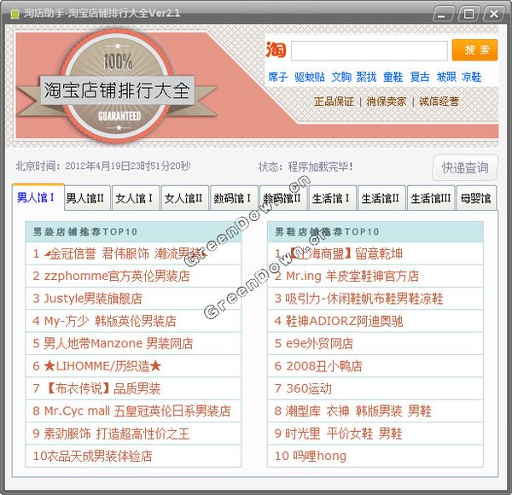
Task: Switch to the 数码馆II tab
Action: tap(282, 198)
